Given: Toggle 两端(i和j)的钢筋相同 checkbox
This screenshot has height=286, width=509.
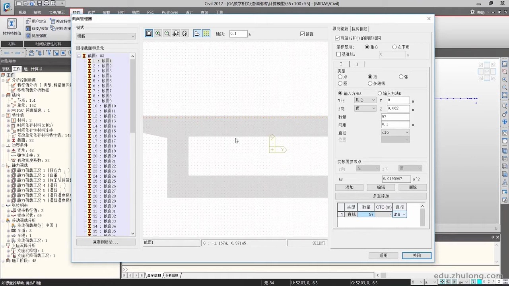Looking at the screenshot, I should (338, 38).
